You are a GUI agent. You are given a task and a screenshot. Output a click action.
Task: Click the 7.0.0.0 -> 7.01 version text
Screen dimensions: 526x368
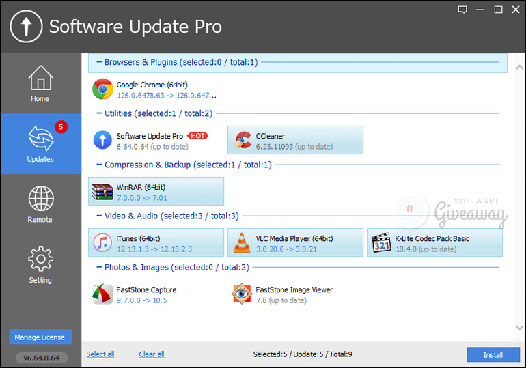[142, 198]
